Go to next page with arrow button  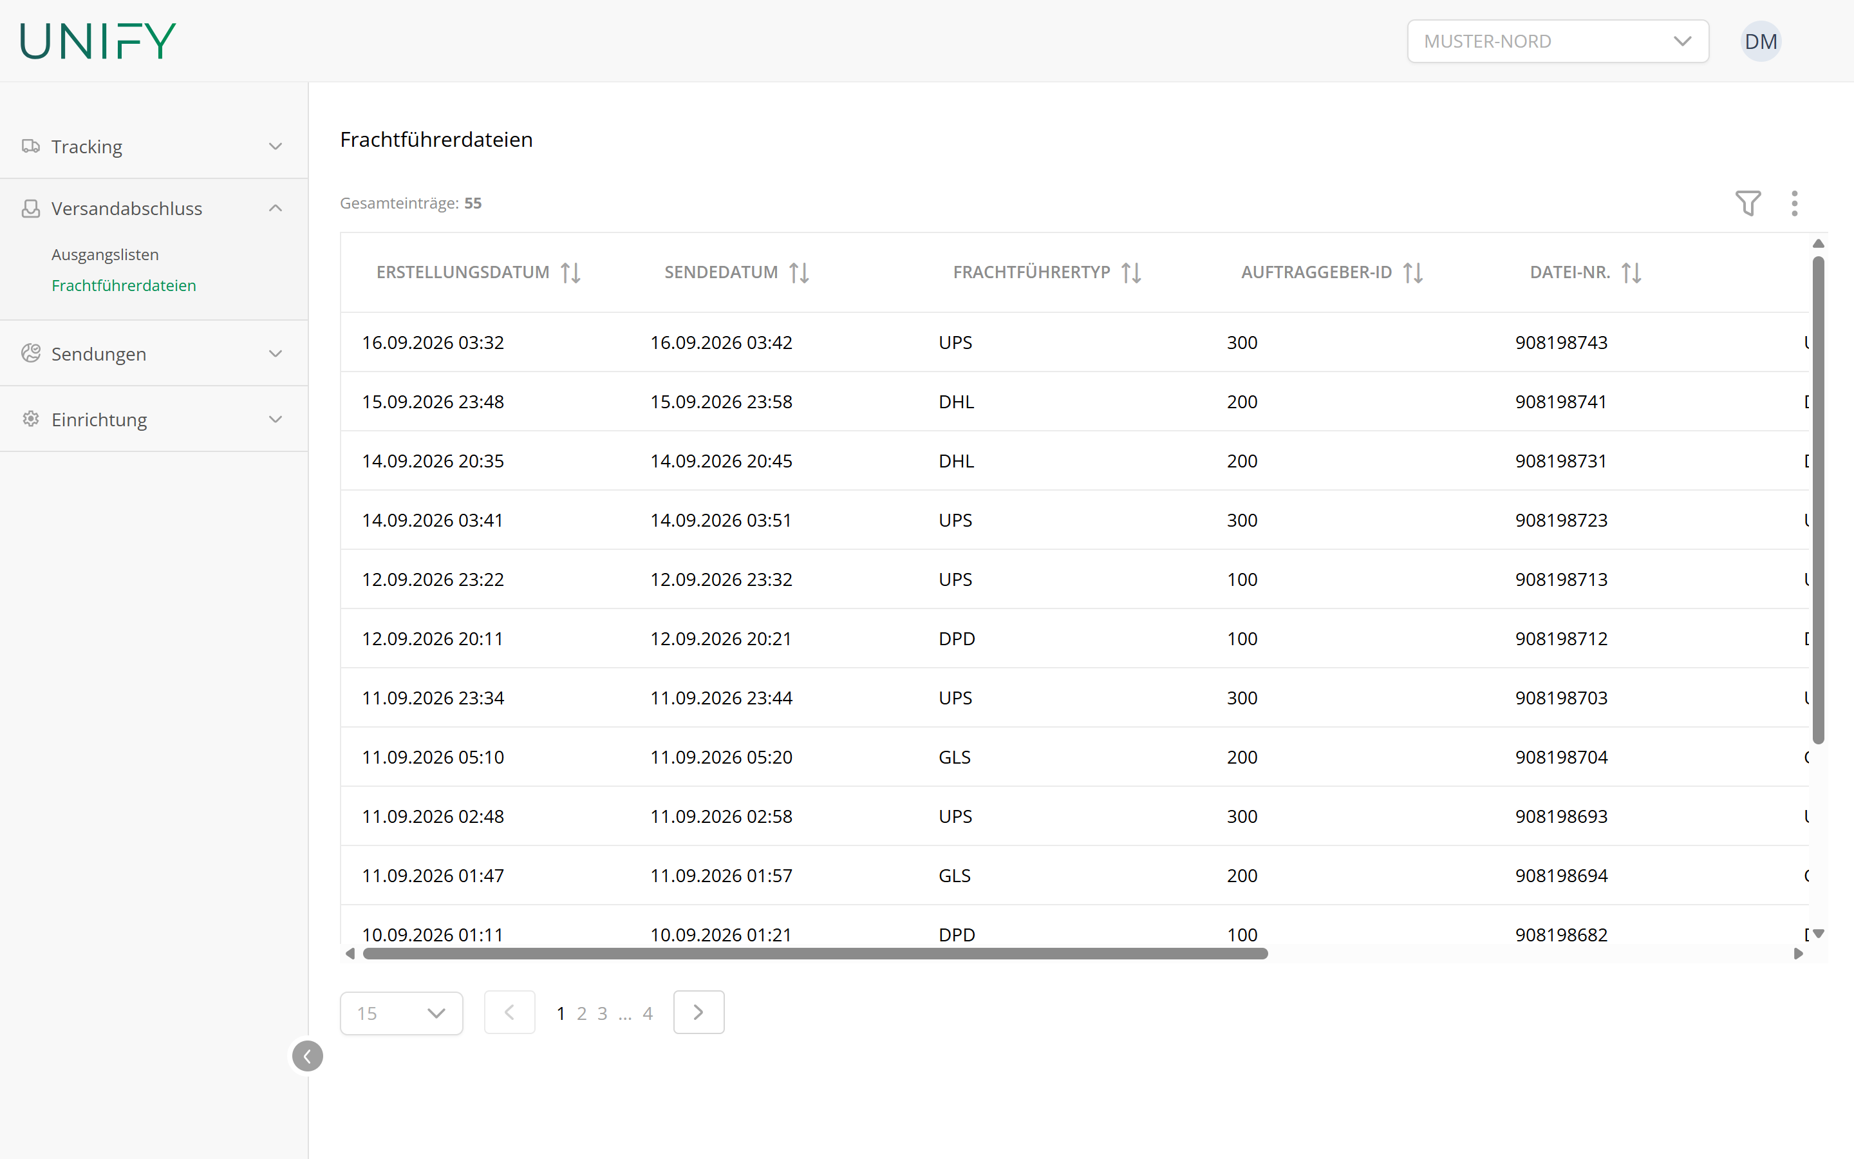[x=698, y=1013]
